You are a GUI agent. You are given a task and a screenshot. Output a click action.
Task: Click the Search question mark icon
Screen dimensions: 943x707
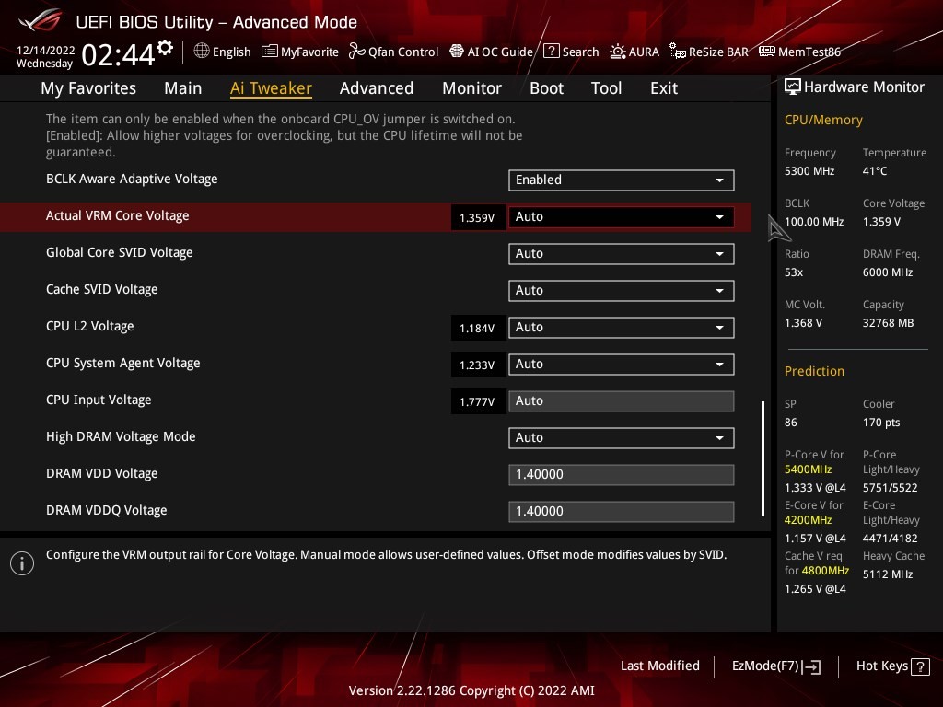551,52
